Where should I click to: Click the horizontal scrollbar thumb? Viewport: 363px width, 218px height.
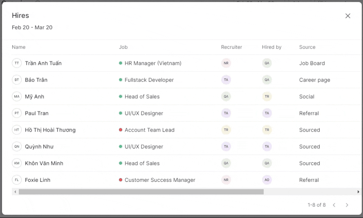tap(141, 192)
